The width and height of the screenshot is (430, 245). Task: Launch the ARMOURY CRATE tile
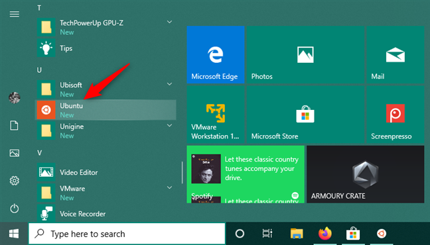[365, 174]
